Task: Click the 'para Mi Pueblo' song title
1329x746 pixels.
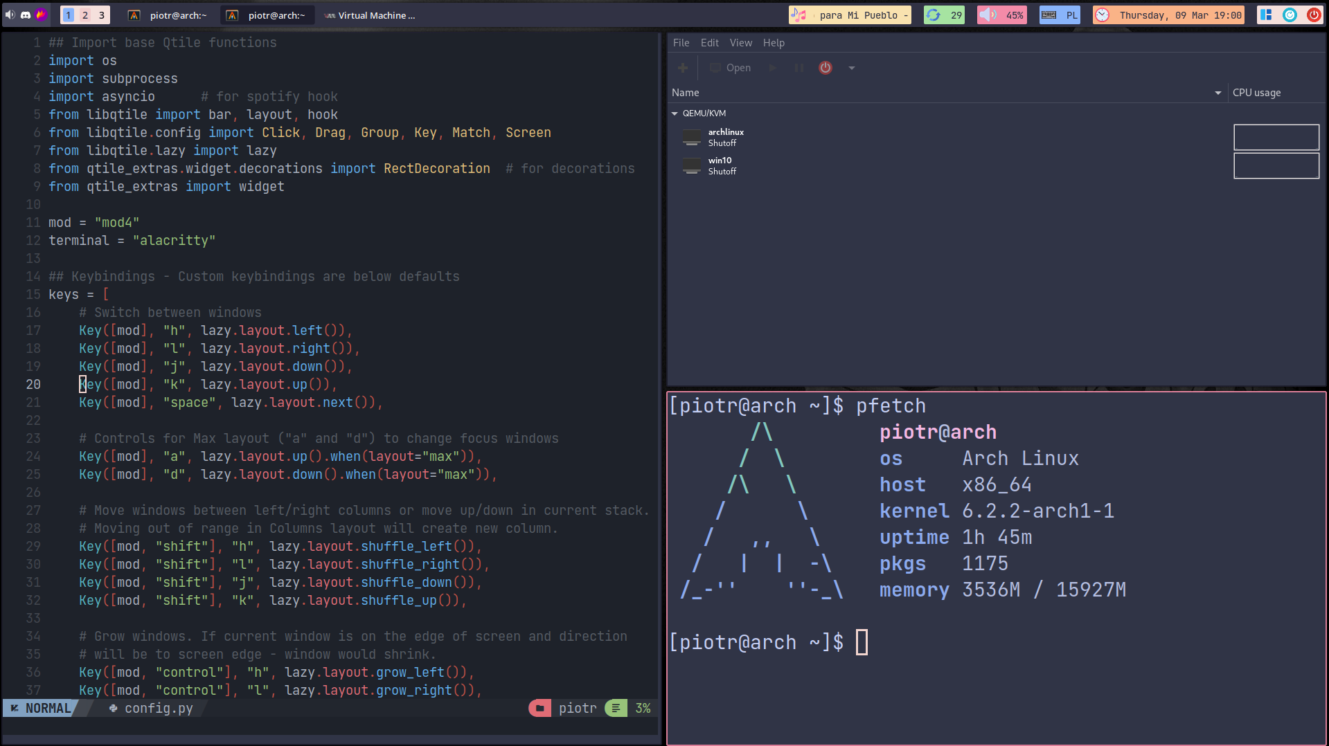Action: [864, 15]
